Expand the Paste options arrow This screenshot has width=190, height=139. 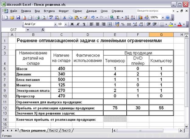tap(81, 18)
